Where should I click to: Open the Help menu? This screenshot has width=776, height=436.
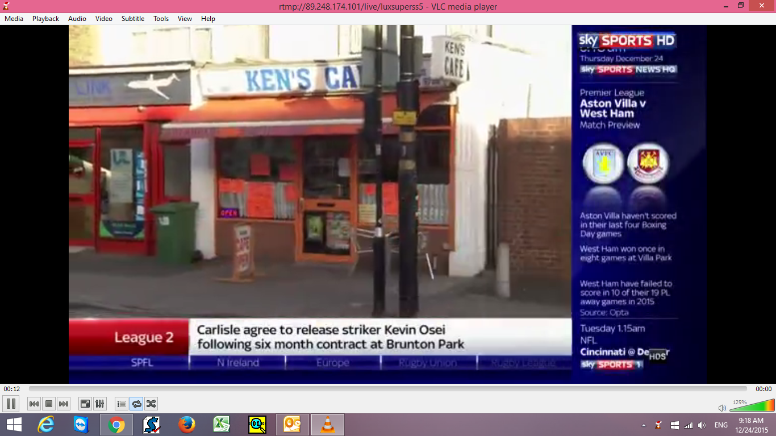[x=208, y=19]
